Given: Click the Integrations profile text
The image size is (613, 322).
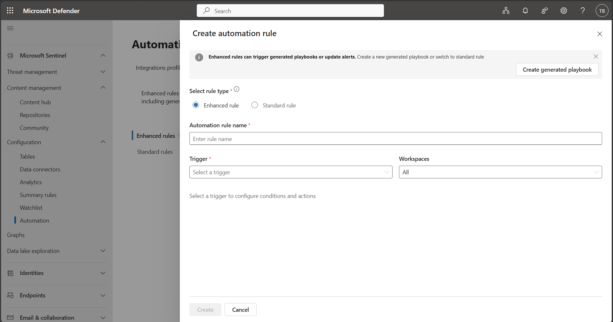Looking at the screenshot, I should click(158, 68).
